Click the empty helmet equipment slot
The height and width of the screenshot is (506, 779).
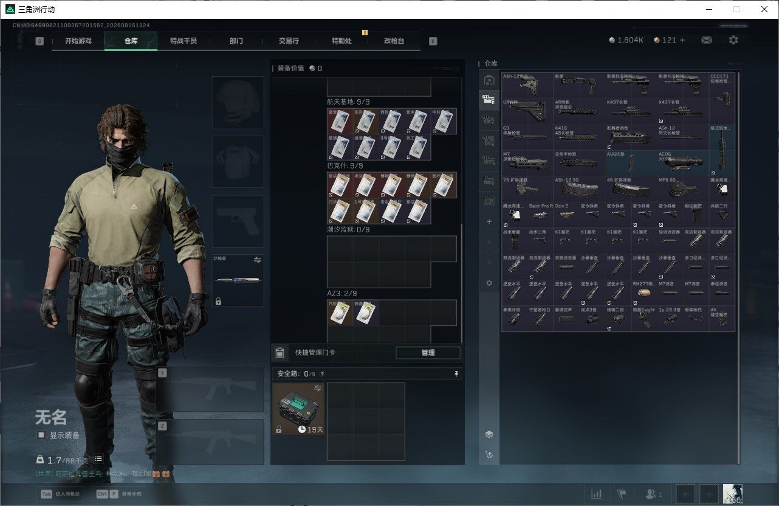(x=238, y=102)
